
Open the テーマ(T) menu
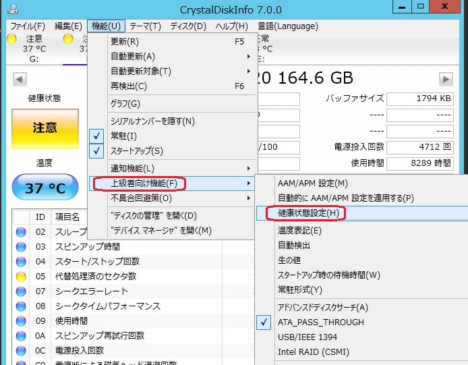tap(146, 26)
